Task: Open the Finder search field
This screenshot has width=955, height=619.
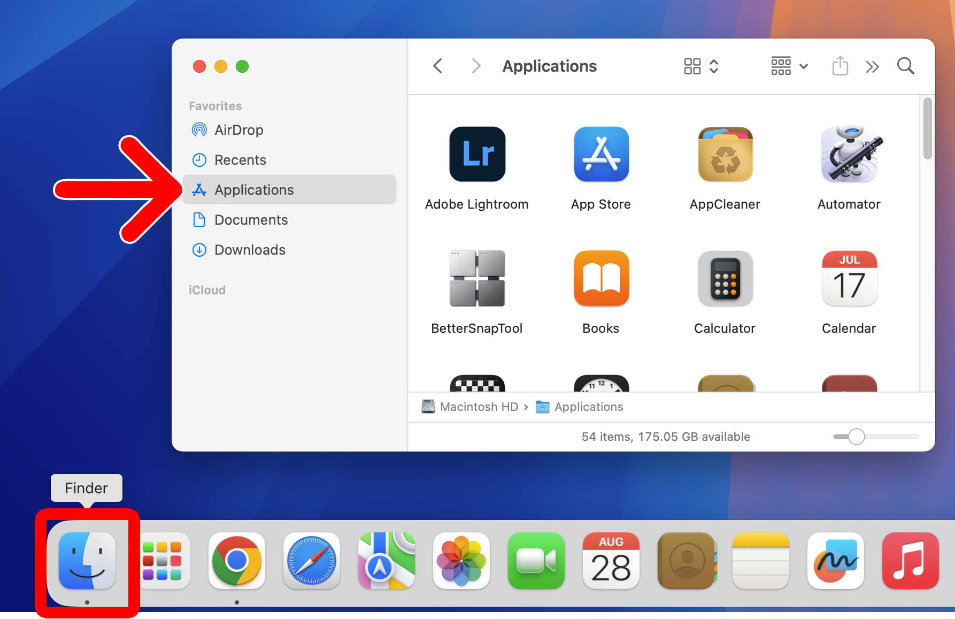Action: pyautogui.click(x=905, y=66)
